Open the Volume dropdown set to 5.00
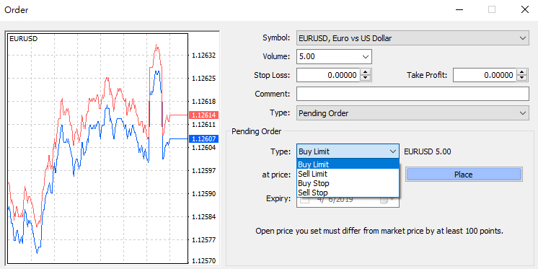 coord(334,57)
